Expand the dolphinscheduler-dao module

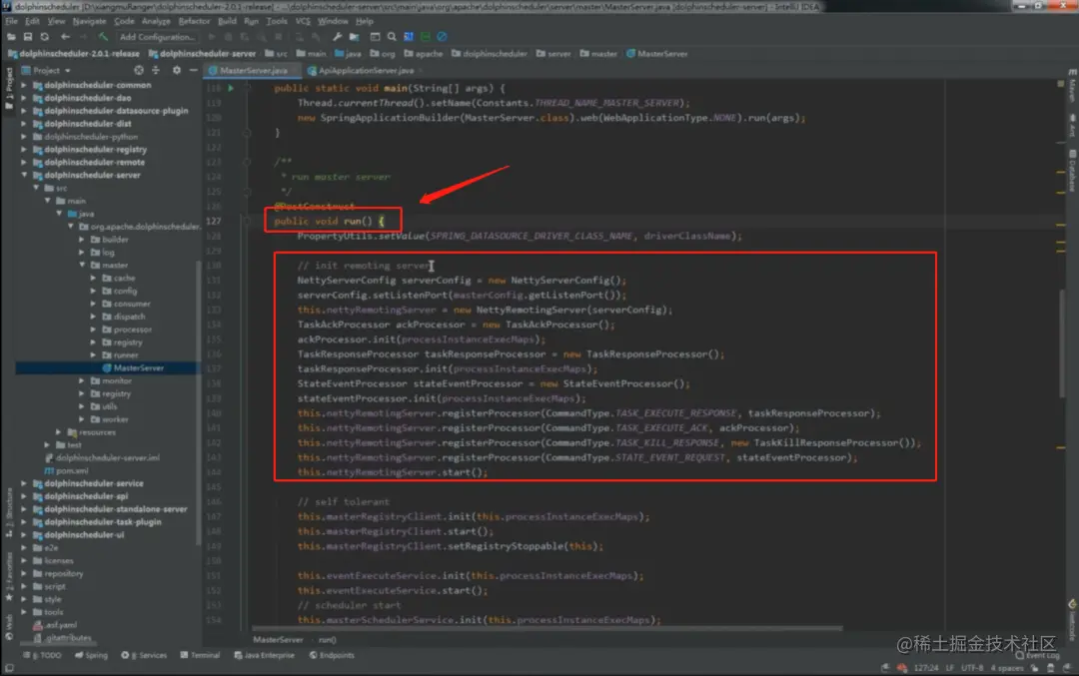coord(24,98)
